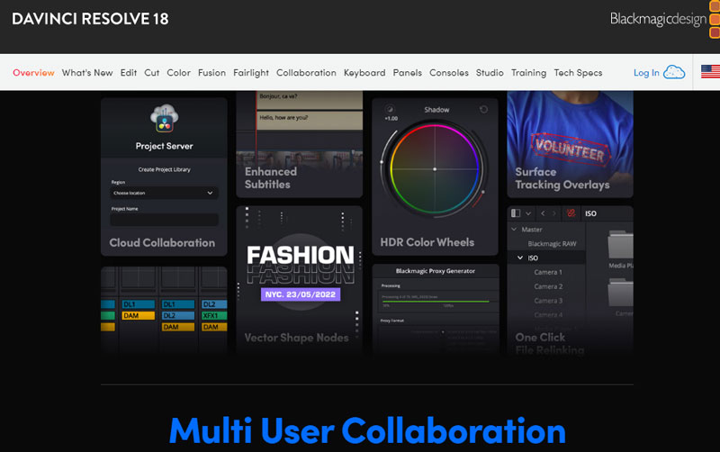Open the Color section
This screenshot has width=720, height=452.
(x=178, y=73)
